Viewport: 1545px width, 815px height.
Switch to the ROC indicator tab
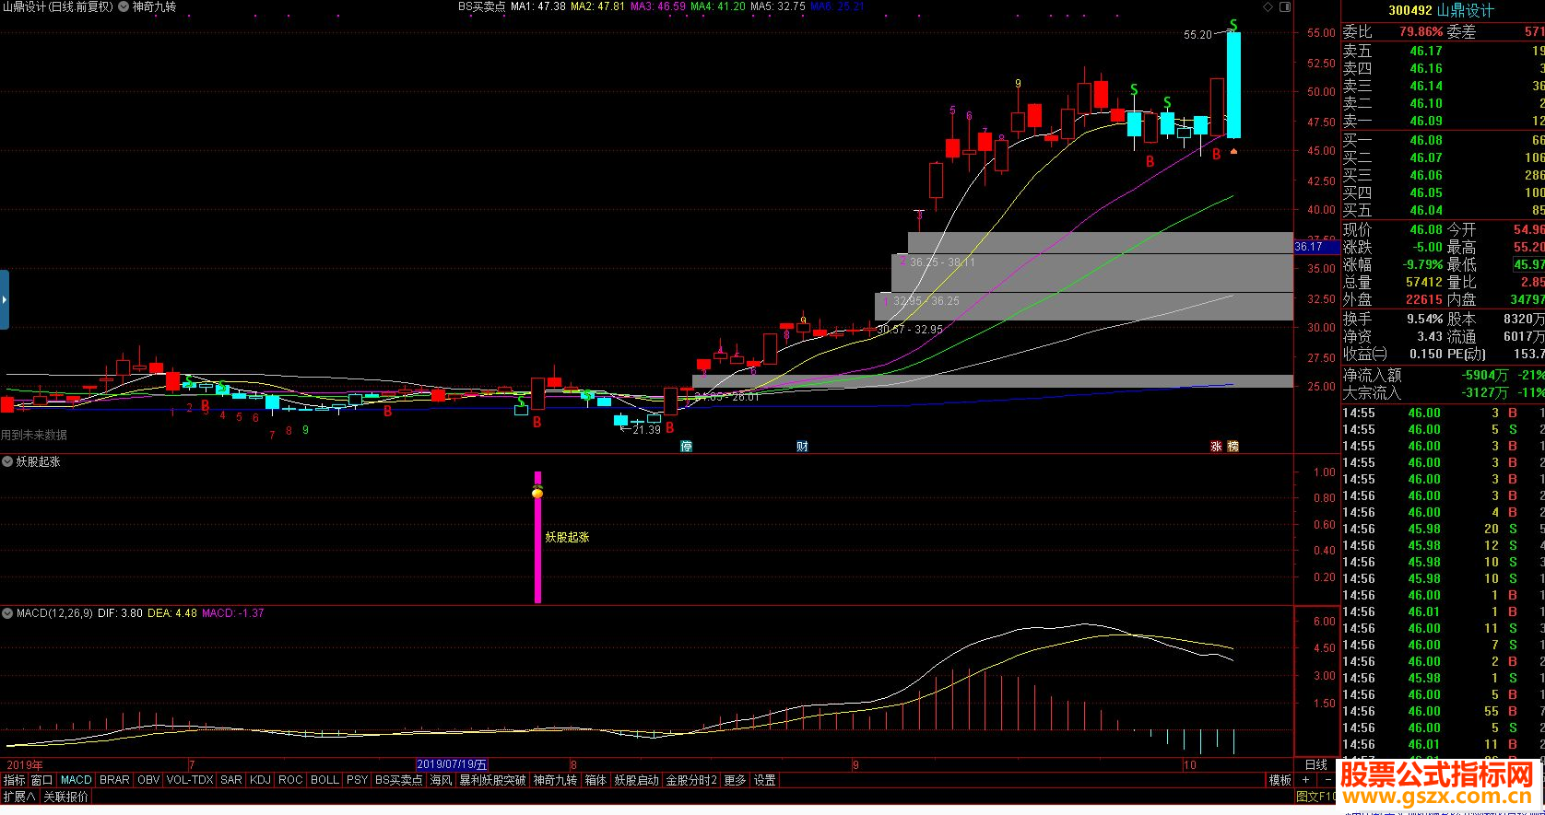click(290, 780)
